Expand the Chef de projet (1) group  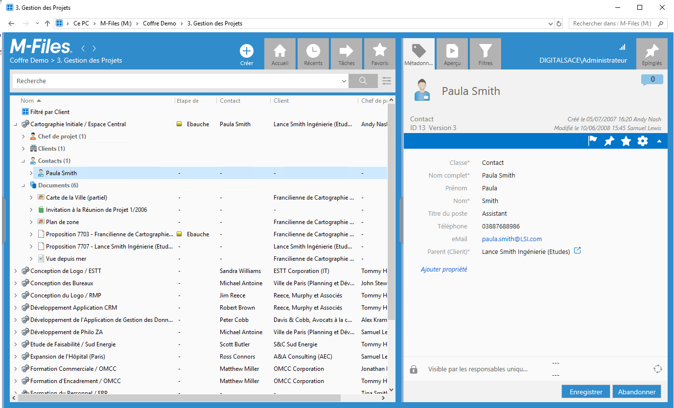point(23,136)
